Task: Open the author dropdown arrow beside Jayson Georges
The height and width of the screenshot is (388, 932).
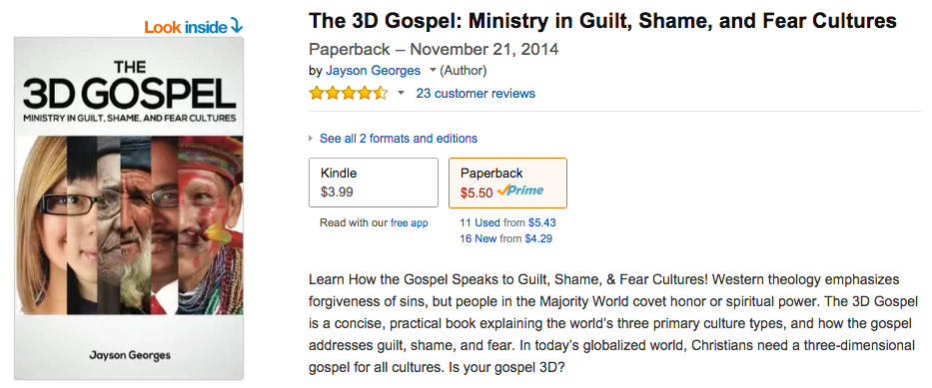Action: tap(433, 71)
